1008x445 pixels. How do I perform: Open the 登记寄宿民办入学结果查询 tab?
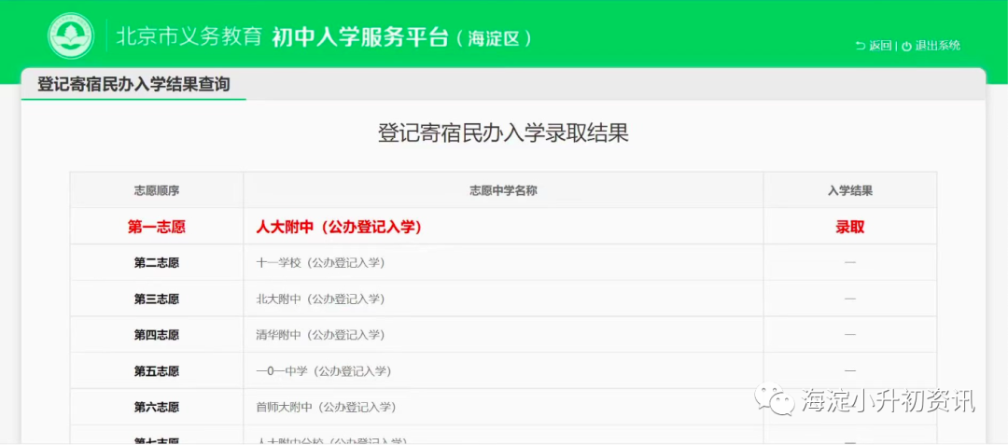133,84
